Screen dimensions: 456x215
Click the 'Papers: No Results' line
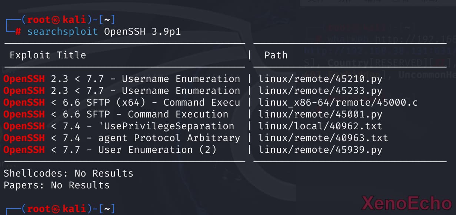pyautogui.click(x=56, y=185)
